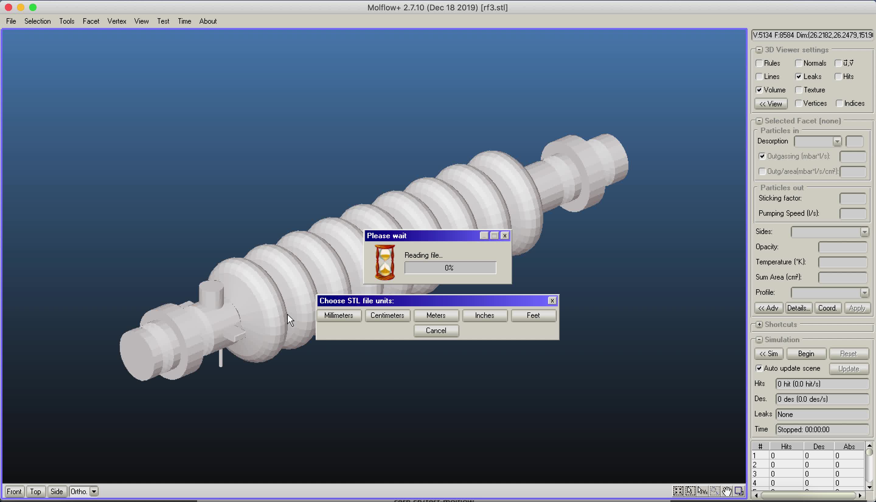Screen dimensions: 876x502
Task: Open the Selection menu
Action: point(37,21)
